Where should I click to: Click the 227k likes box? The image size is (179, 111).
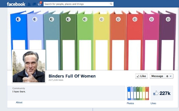pos(162,93)
